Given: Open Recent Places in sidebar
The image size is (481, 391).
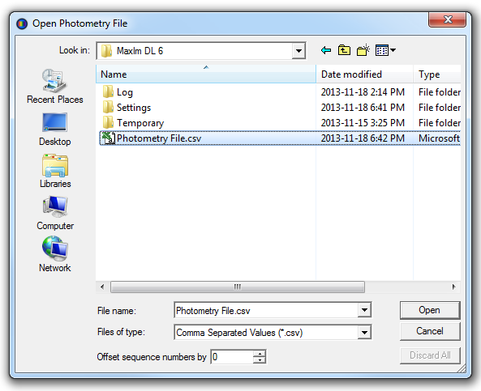Looking at the screenshot, I should (55, 87).
